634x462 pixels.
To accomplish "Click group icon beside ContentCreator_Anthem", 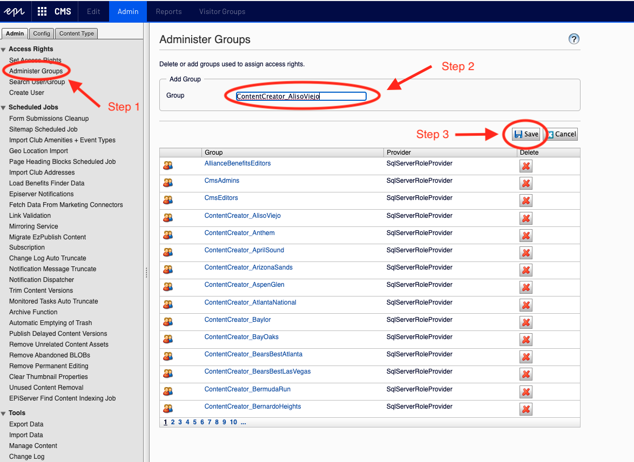I will pyautogui.click(x=168, y=235).
